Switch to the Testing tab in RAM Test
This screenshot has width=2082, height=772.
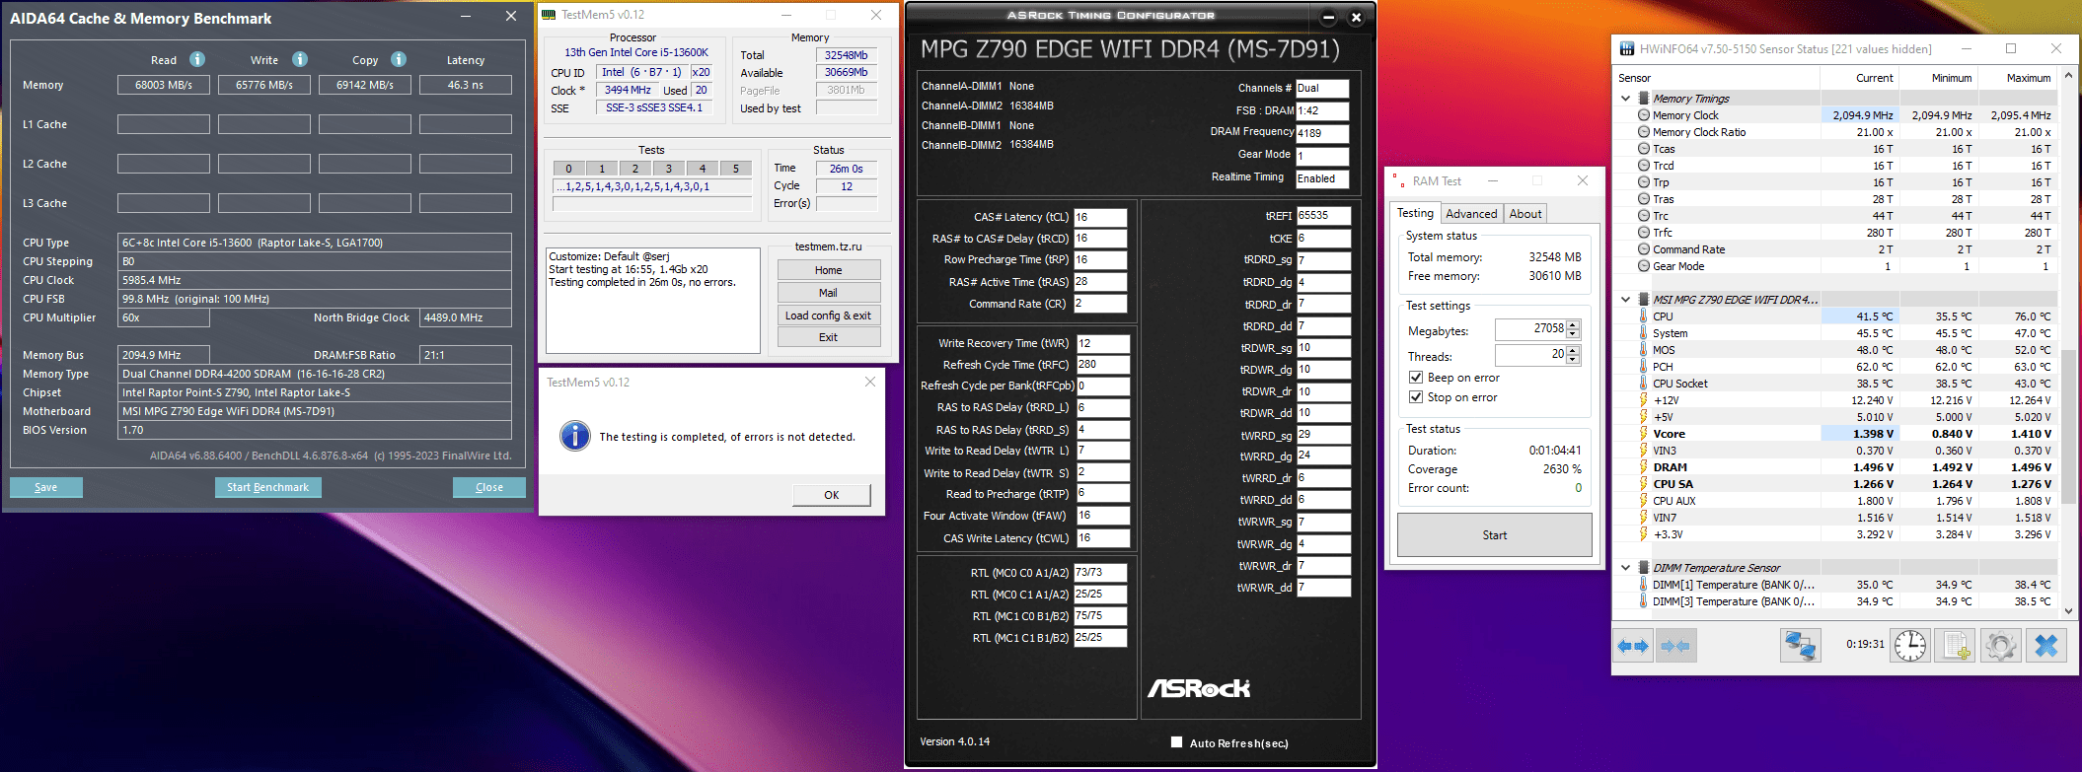1415,213
